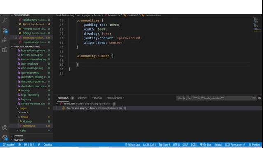
Task: Switch to the Output tab
Action: [83, 98]
